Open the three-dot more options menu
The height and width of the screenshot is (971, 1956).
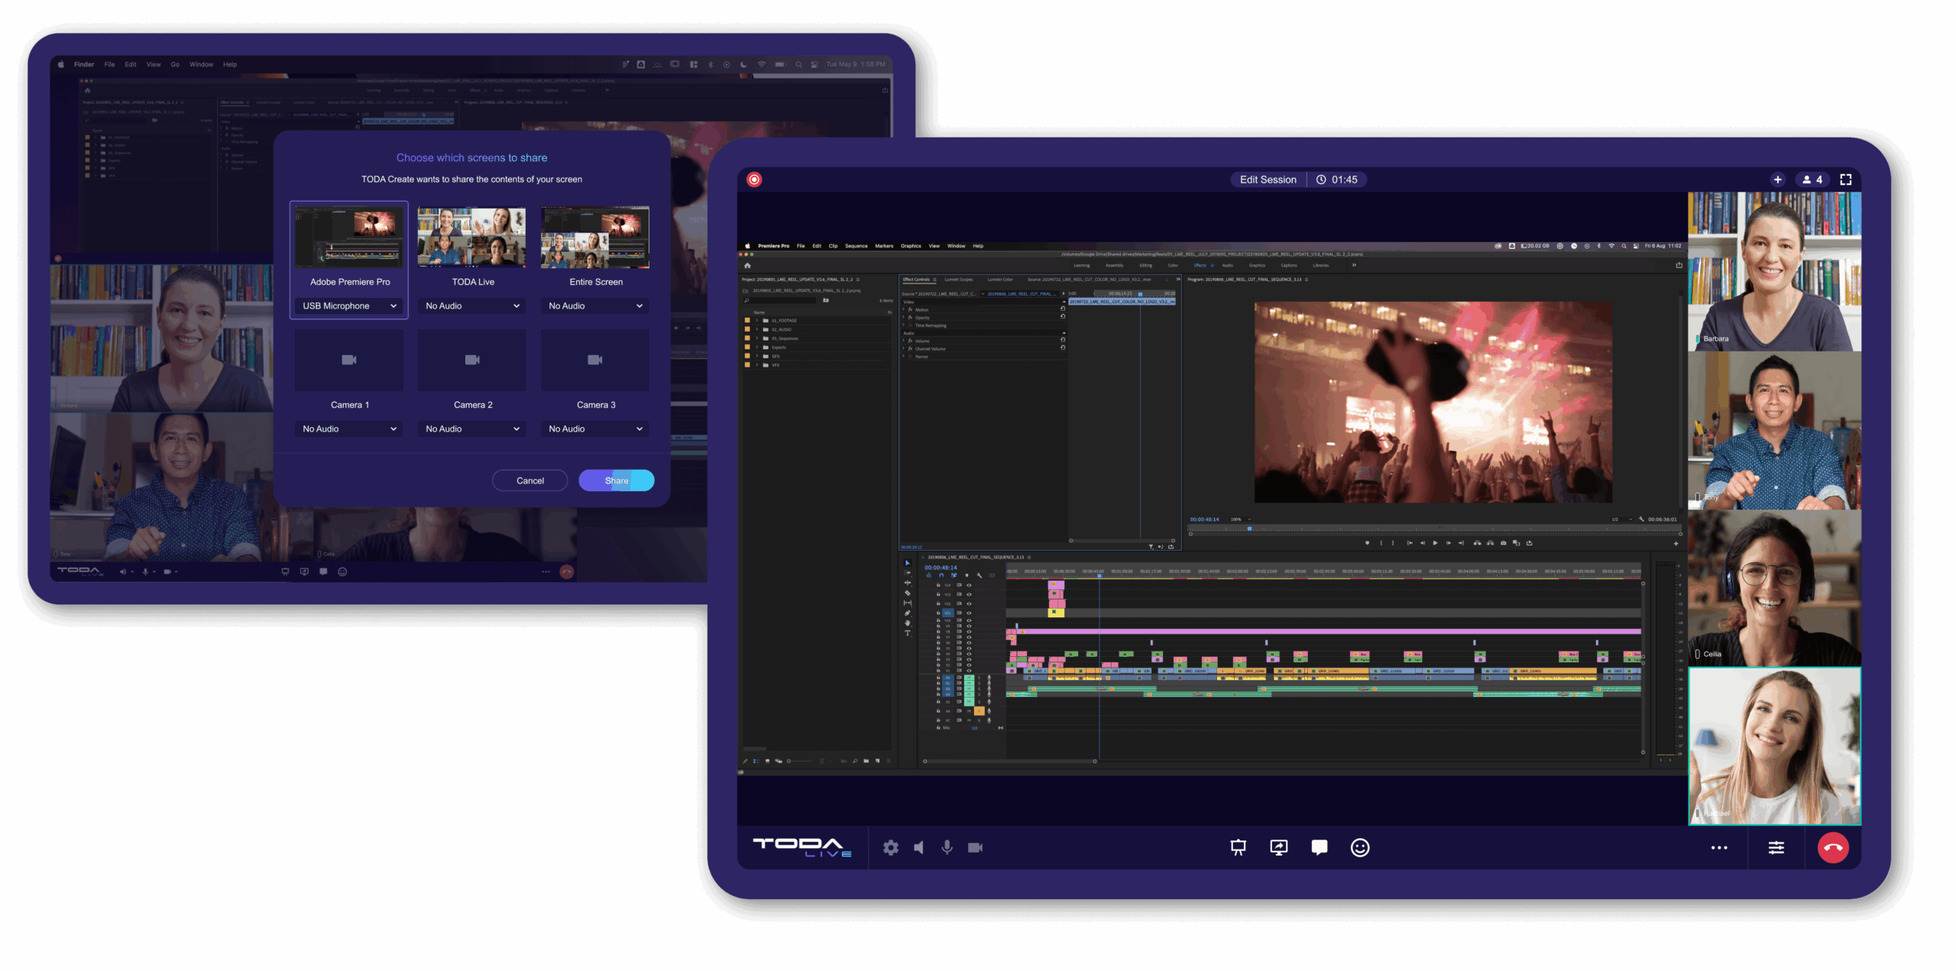1719,847
